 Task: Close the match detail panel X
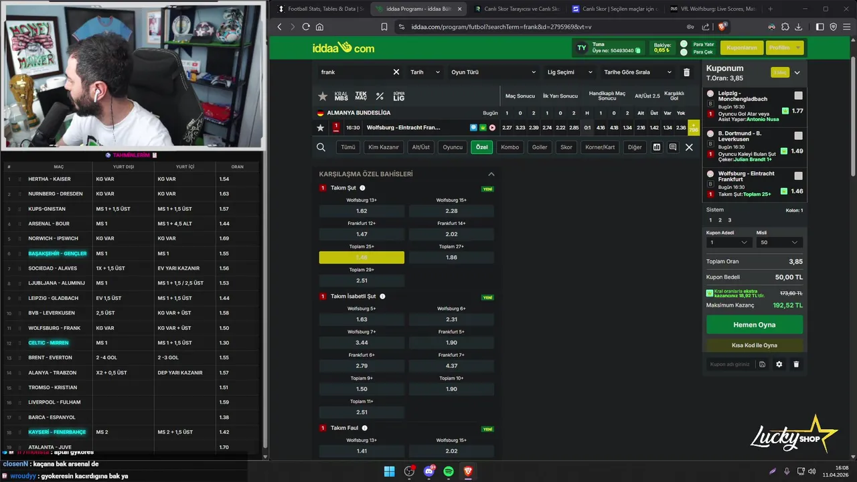coord(689,147)
